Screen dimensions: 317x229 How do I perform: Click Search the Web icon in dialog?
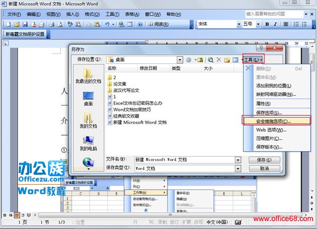point(210,60)
